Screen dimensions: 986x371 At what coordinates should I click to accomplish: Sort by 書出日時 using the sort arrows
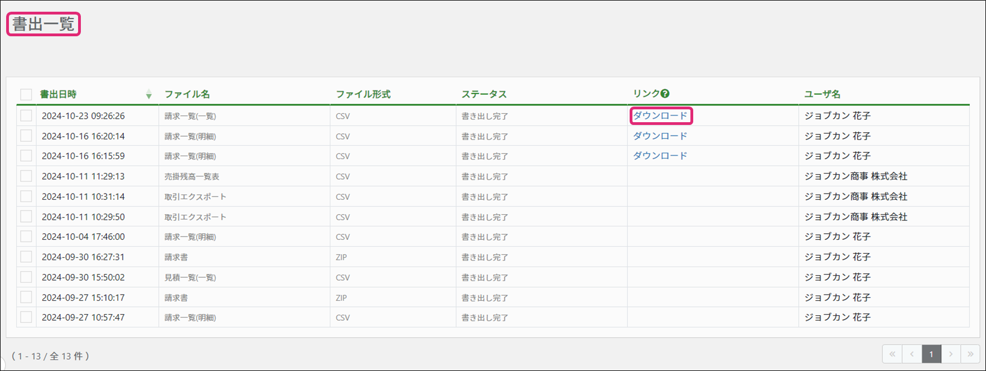tap(148, 94)
